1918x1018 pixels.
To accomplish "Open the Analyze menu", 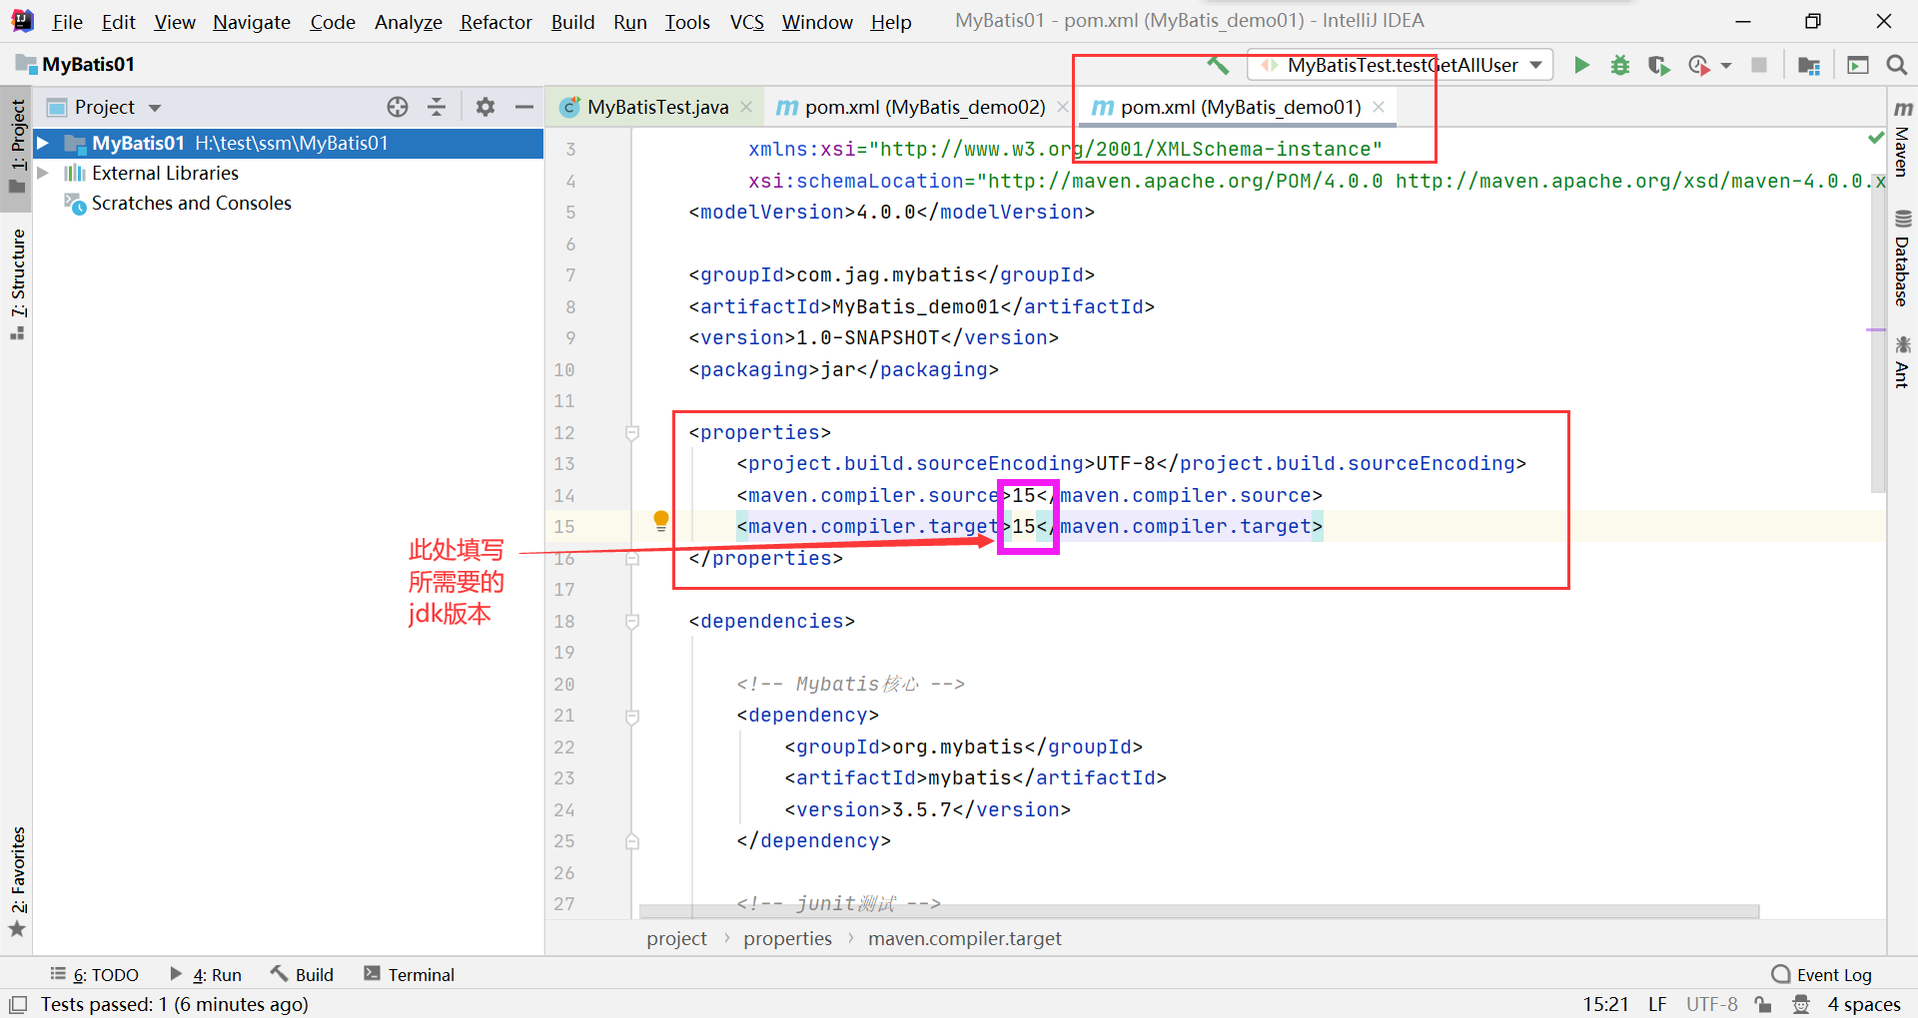I will coord(408,22).
